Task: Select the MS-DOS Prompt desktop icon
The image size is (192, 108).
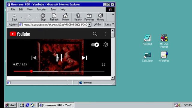Action: coord(164,41)
